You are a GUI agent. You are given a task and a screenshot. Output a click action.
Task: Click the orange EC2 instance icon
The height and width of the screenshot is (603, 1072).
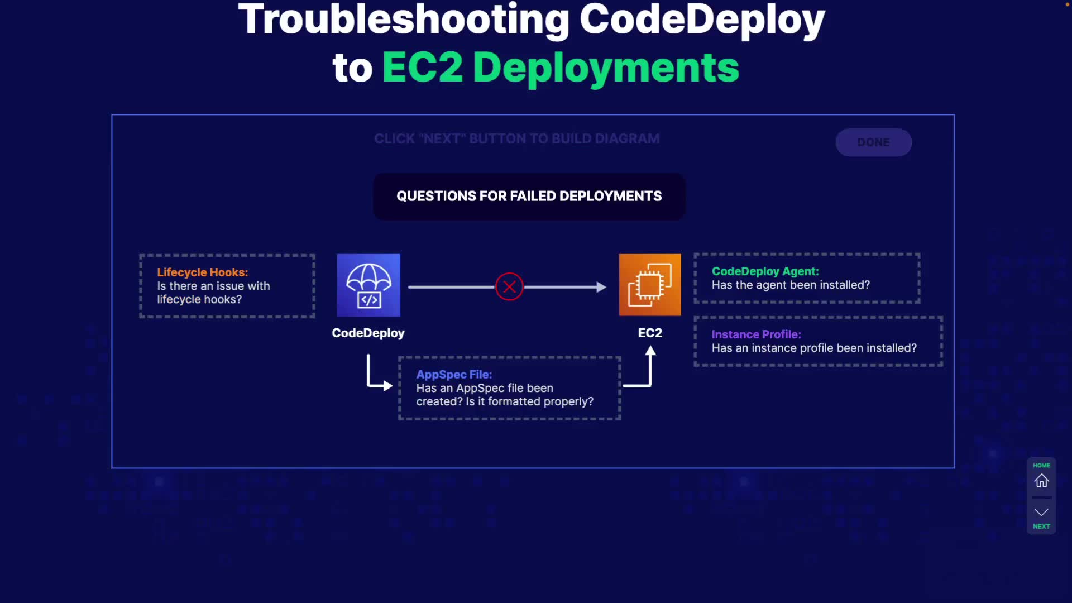(649, 285)
